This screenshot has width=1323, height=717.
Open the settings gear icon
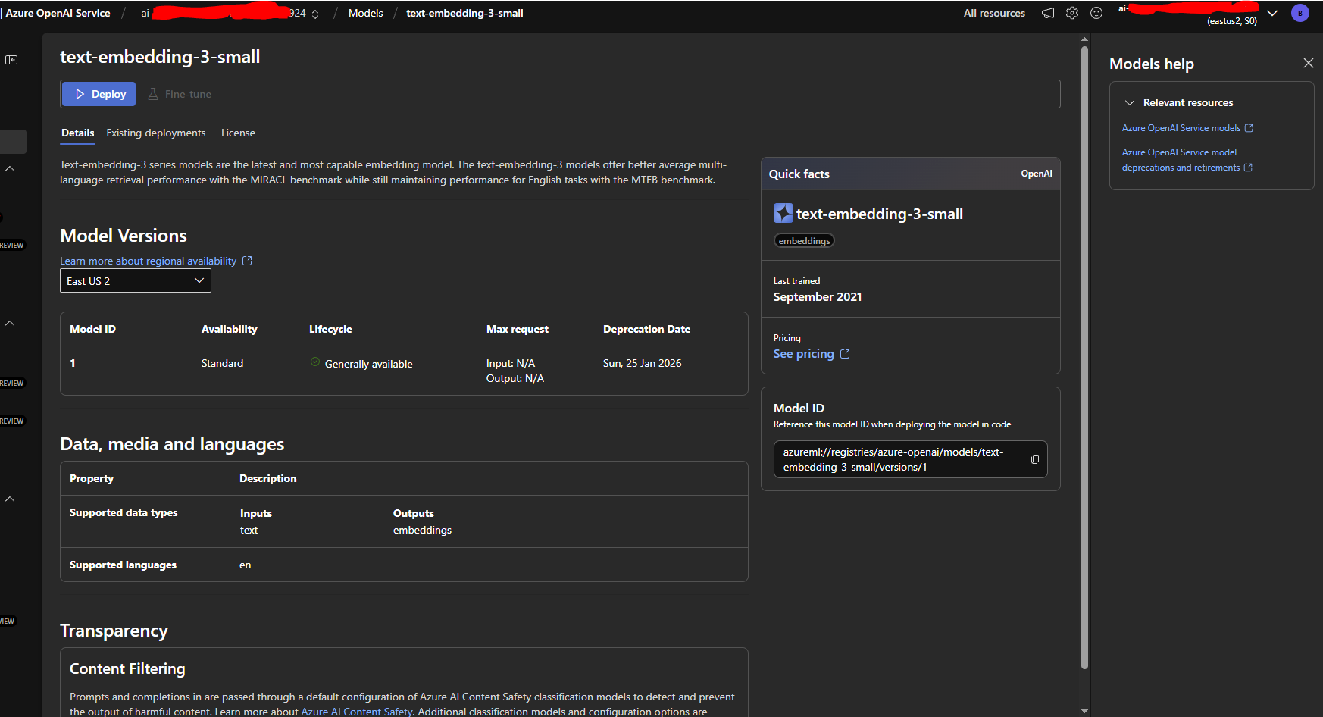point(1072,13)
